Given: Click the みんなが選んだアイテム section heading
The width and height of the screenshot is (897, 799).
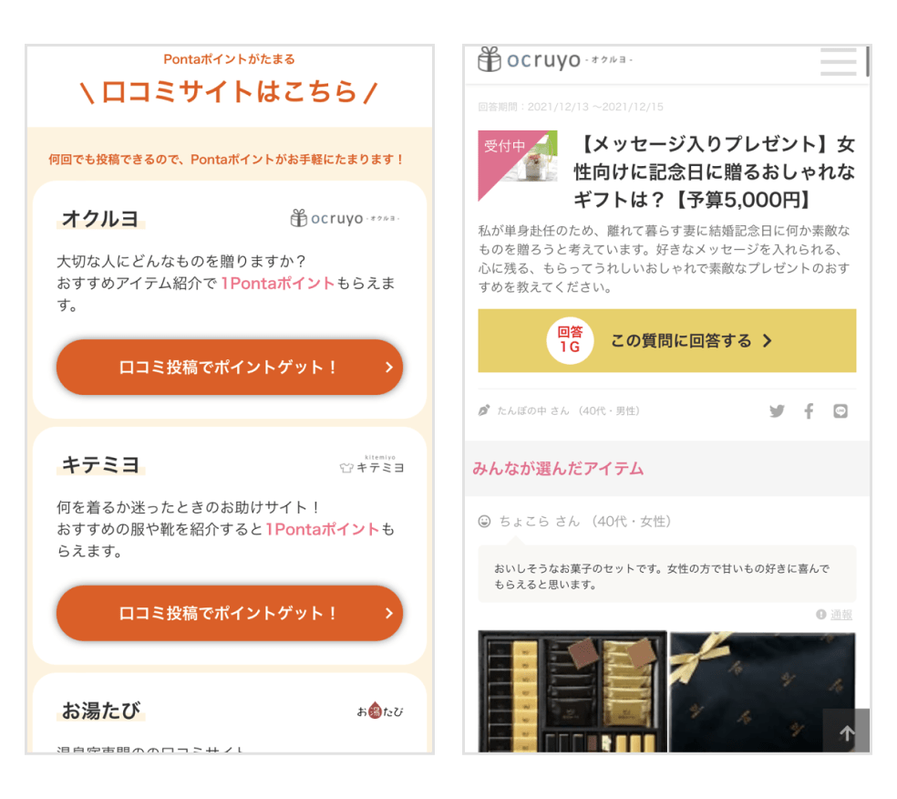Looking at the screenshot, I should point(558,468).
